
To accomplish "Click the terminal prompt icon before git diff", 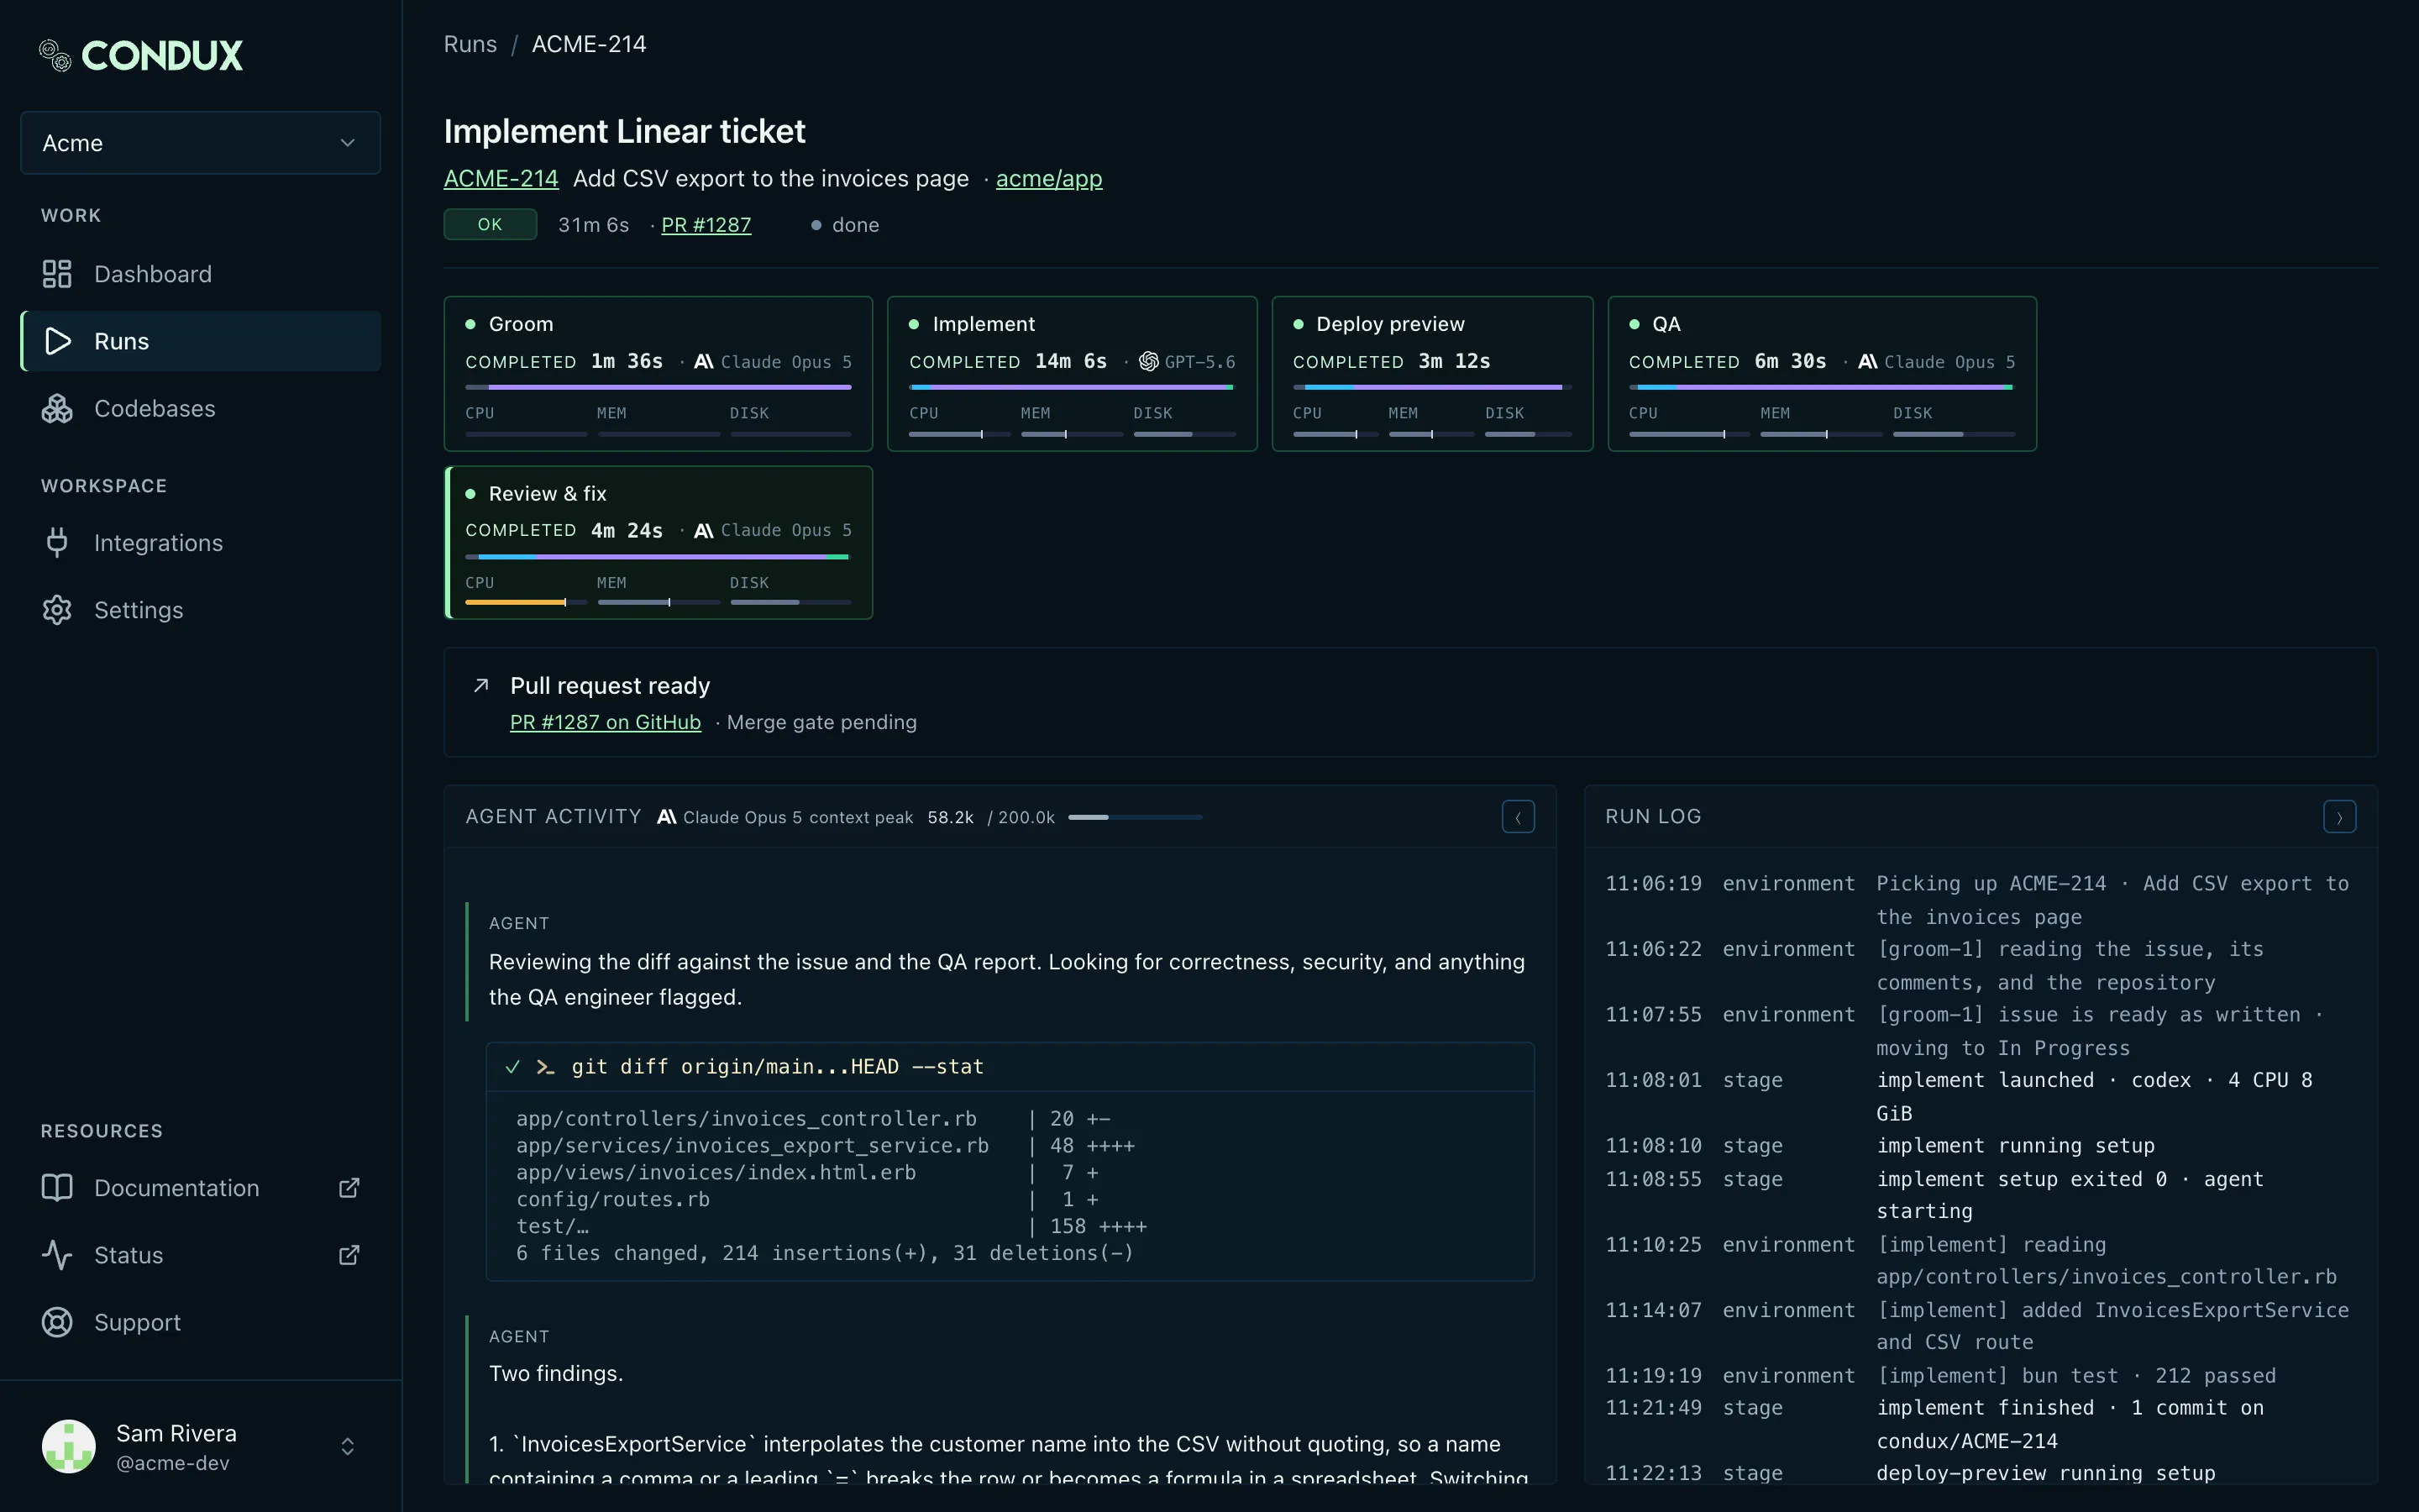I will point(545,1067).
